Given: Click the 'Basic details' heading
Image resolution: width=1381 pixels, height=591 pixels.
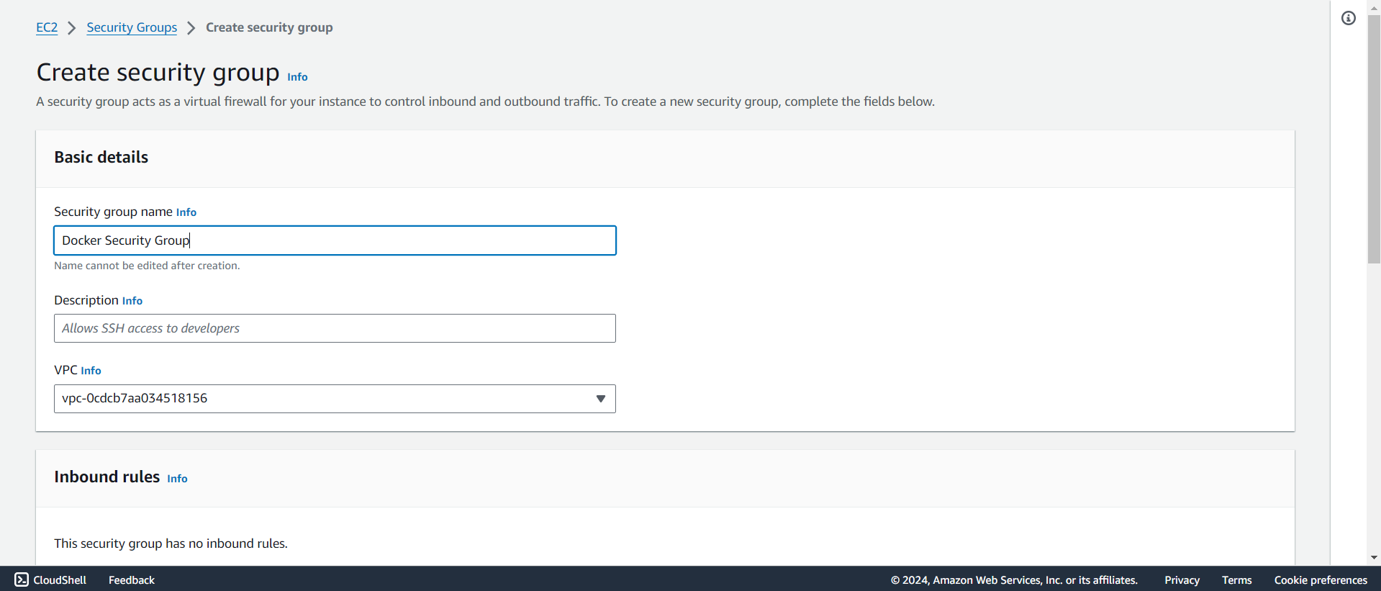Looking at the screenshot, I should click(101, 157).
